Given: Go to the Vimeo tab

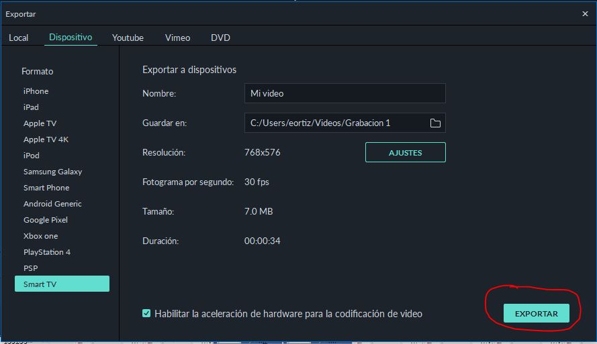Looking at the screenshot, I should click(x=177, y=38).
